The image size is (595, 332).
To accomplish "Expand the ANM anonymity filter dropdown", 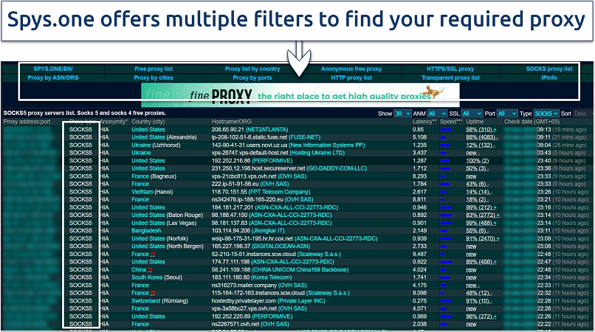I will (x=436, y=114).
